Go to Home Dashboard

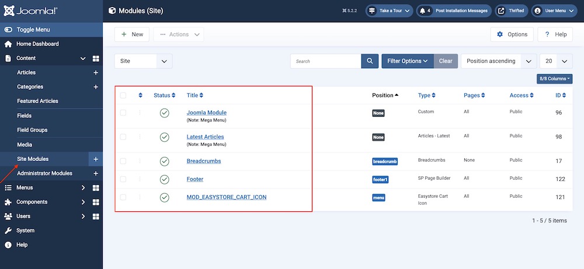click(x=37, y=44)
